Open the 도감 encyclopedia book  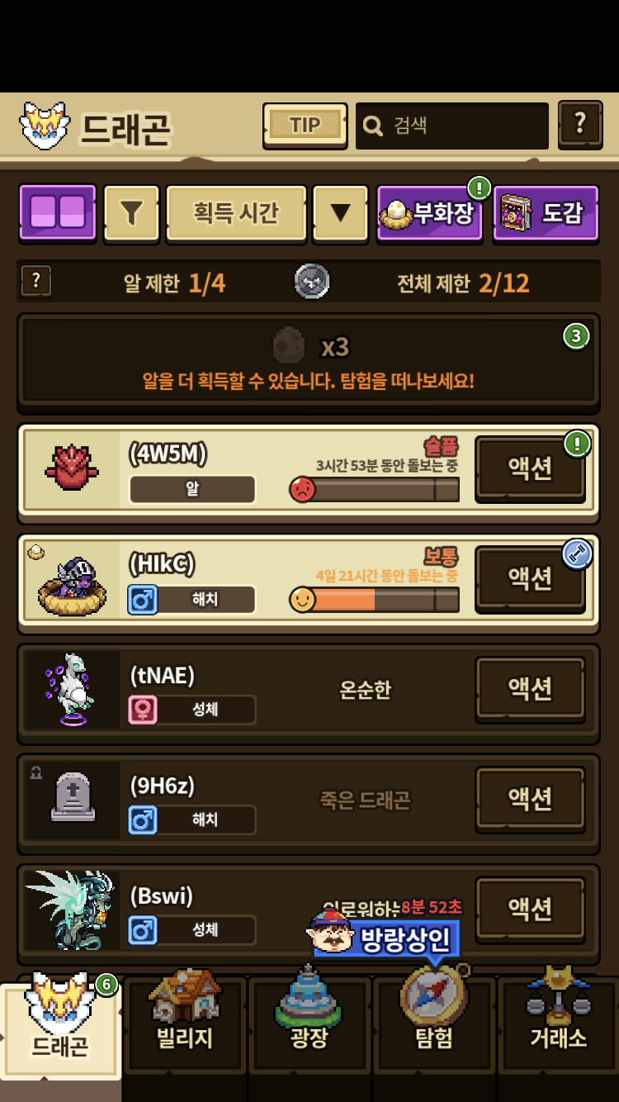(x=546, y=213)
